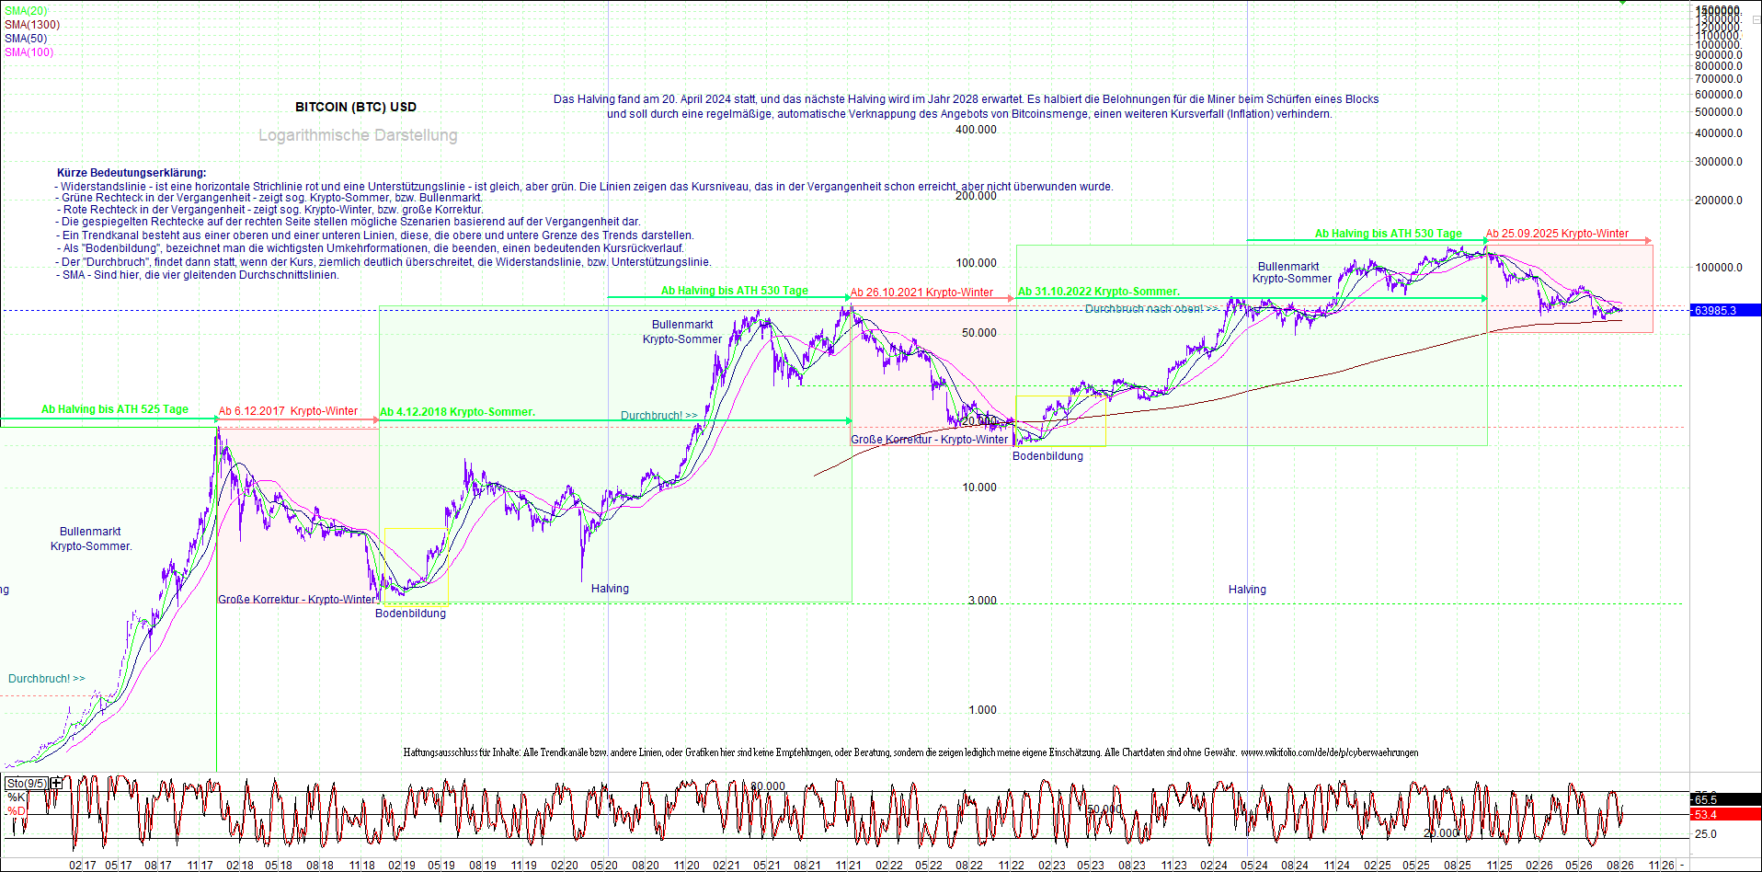The height and width of the screenshot is (872, 1762).
Task: Select the SMA(100) legend entry
Action: [29, 52]
